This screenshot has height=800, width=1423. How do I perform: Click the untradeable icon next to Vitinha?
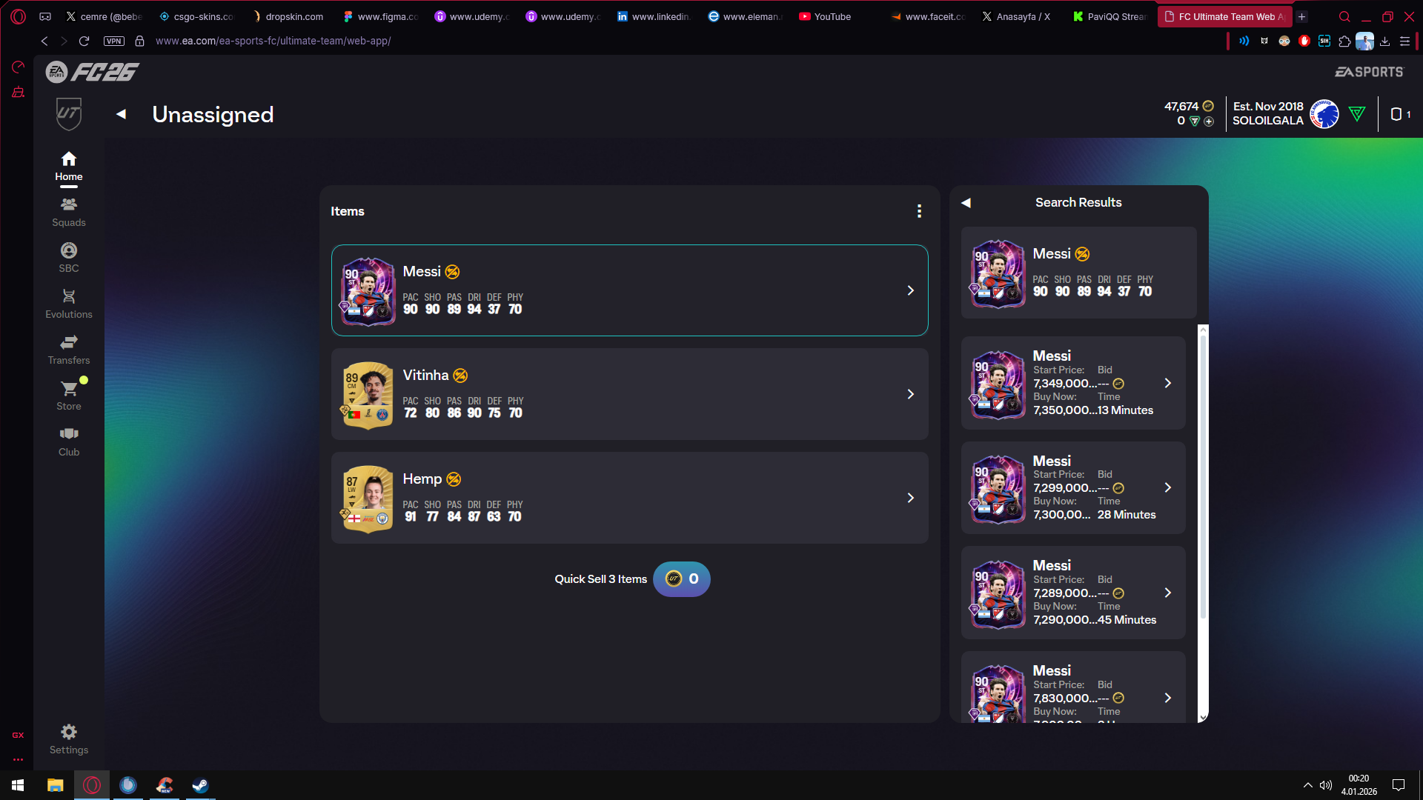point(460,376)
